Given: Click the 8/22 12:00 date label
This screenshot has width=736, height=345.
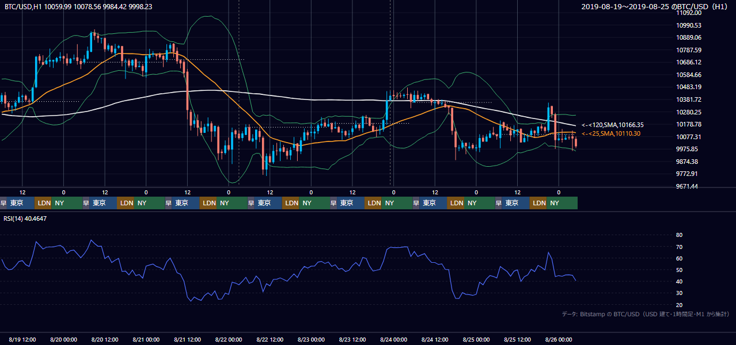Looking at the screenshot, I should tap(270, 340).
